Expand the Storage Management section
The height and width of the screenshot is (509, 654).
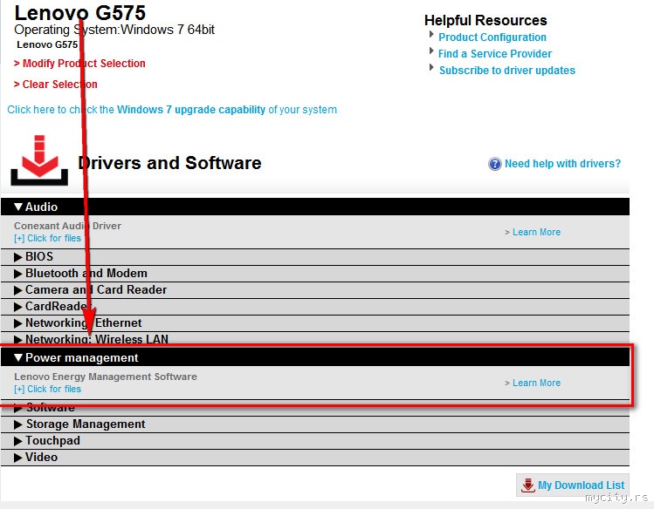[315, 424]
